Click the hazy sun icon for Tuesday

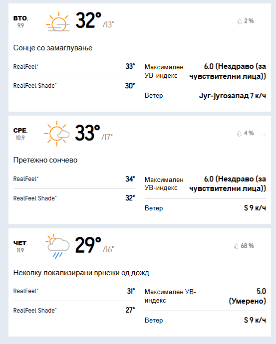click(x=58, y=21)
